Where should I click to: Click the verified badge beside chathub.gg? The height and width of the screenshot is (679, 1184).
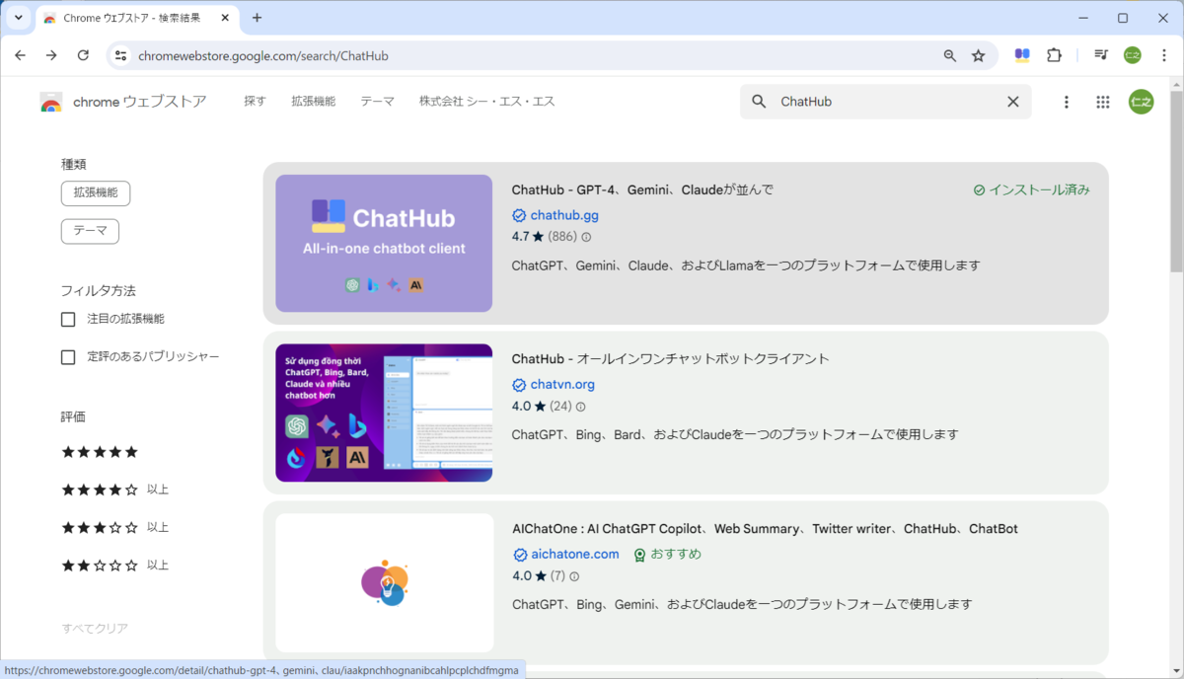coord(519,215)
